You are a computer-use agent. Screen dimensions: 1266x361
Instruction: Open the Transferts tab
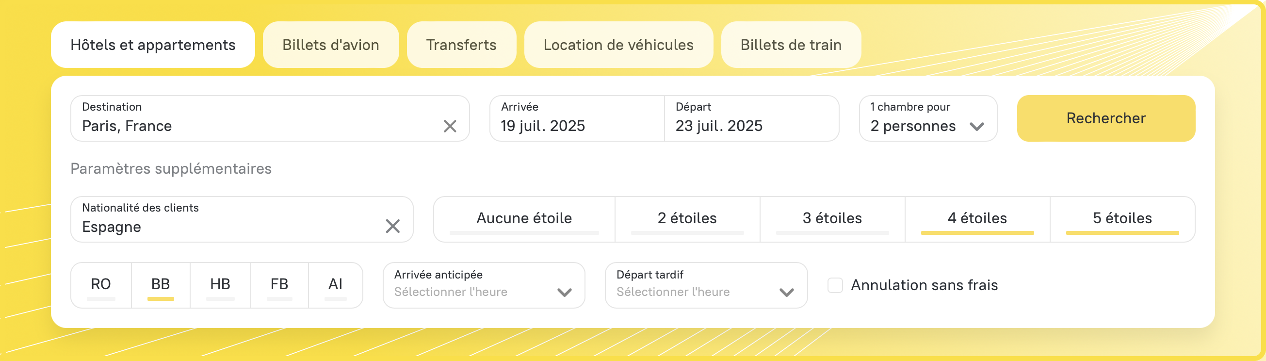[461, 45]
